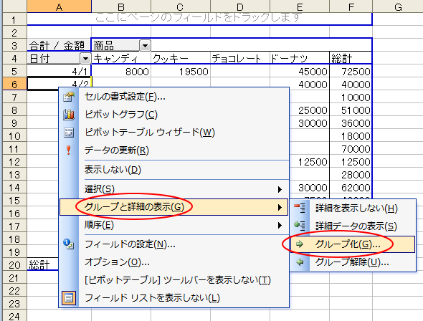Click the field settings icon
Screen dimensions: 423x321
tap(69, 244)
